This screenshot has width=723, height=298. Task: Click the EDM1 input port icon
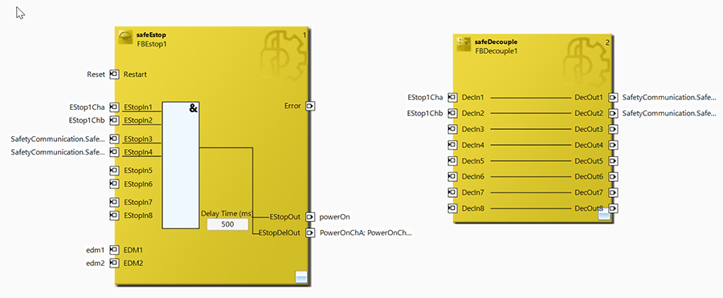pyautogui.click(x=114, y=250)
